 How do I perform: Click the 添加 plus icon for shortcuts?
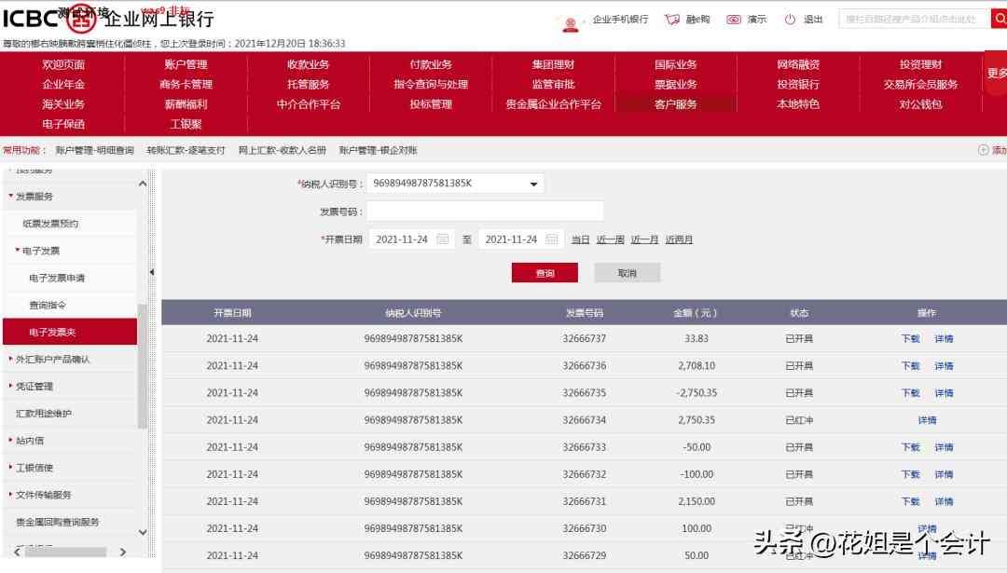click(x=983, y=150)
